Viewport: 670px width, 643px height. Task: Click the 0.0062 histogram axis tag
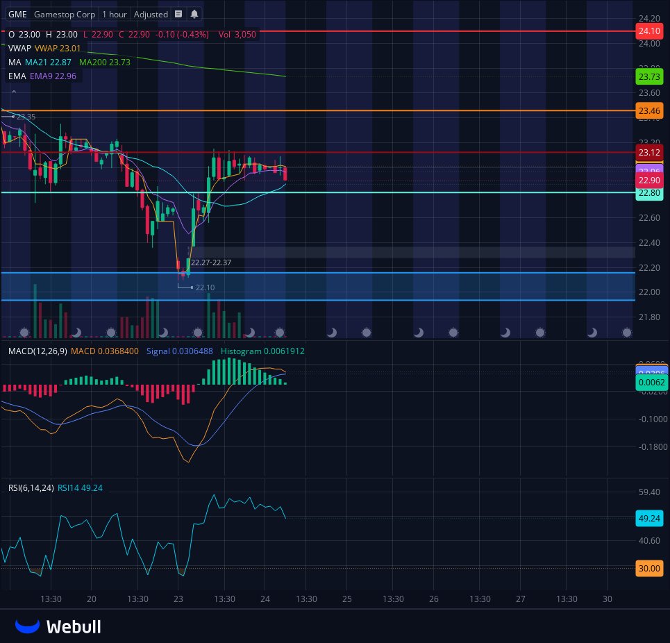(x=652, y=383)
